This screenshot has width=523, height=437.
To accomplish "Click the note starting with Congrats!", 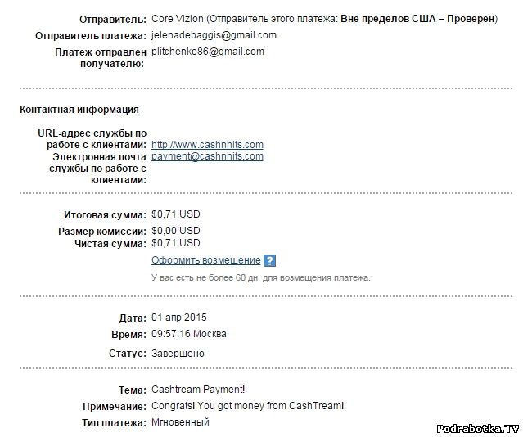I will (248, 406).
